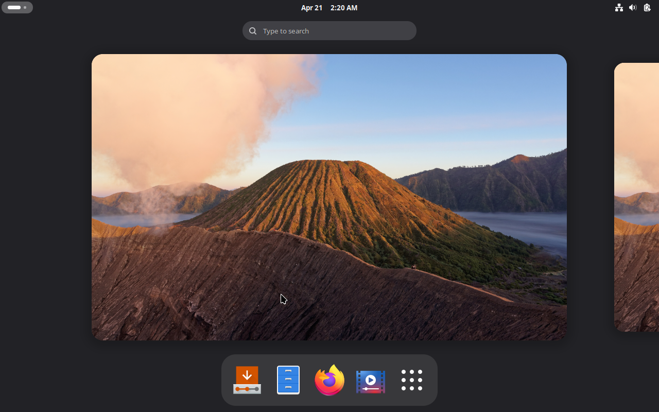This screenshot has width=659, height=412.
Task: Click the Activities workspace indicator pill
Action: [x=17, y=8]
